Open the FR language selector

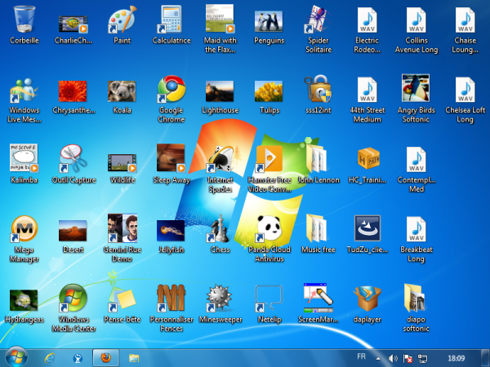[362, 357]
